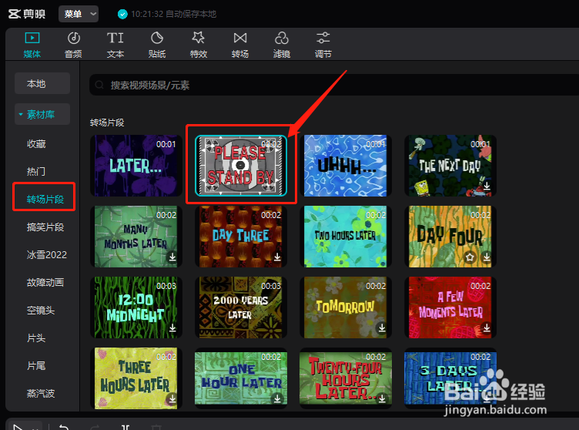Download the 12:00 MIDNIGHT clip
The width and height of the screenshot is (579, 430).
tap(172, 328)
